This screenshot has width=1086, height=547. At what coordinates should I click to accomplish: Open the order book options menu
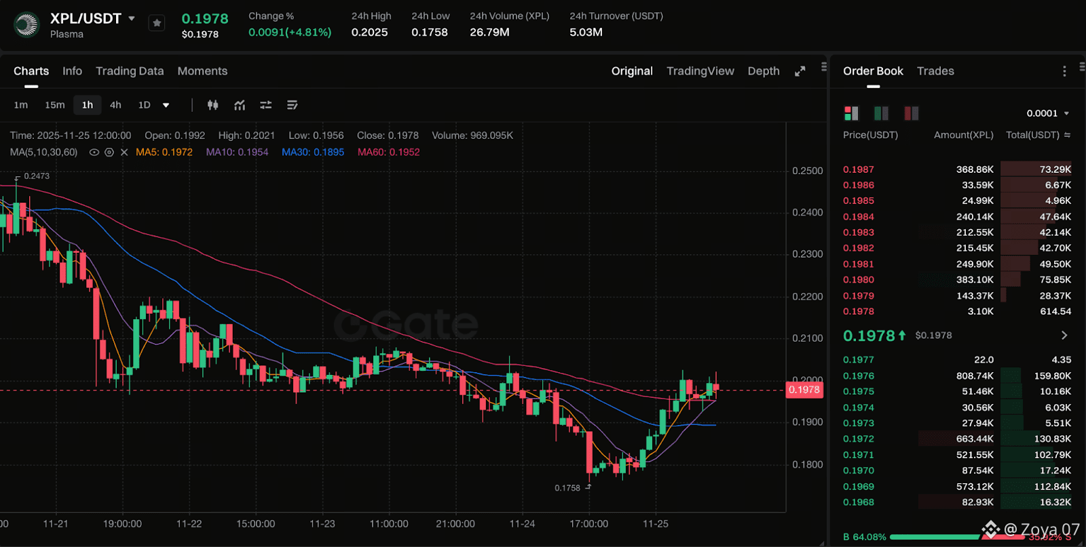coord(1064,71)
